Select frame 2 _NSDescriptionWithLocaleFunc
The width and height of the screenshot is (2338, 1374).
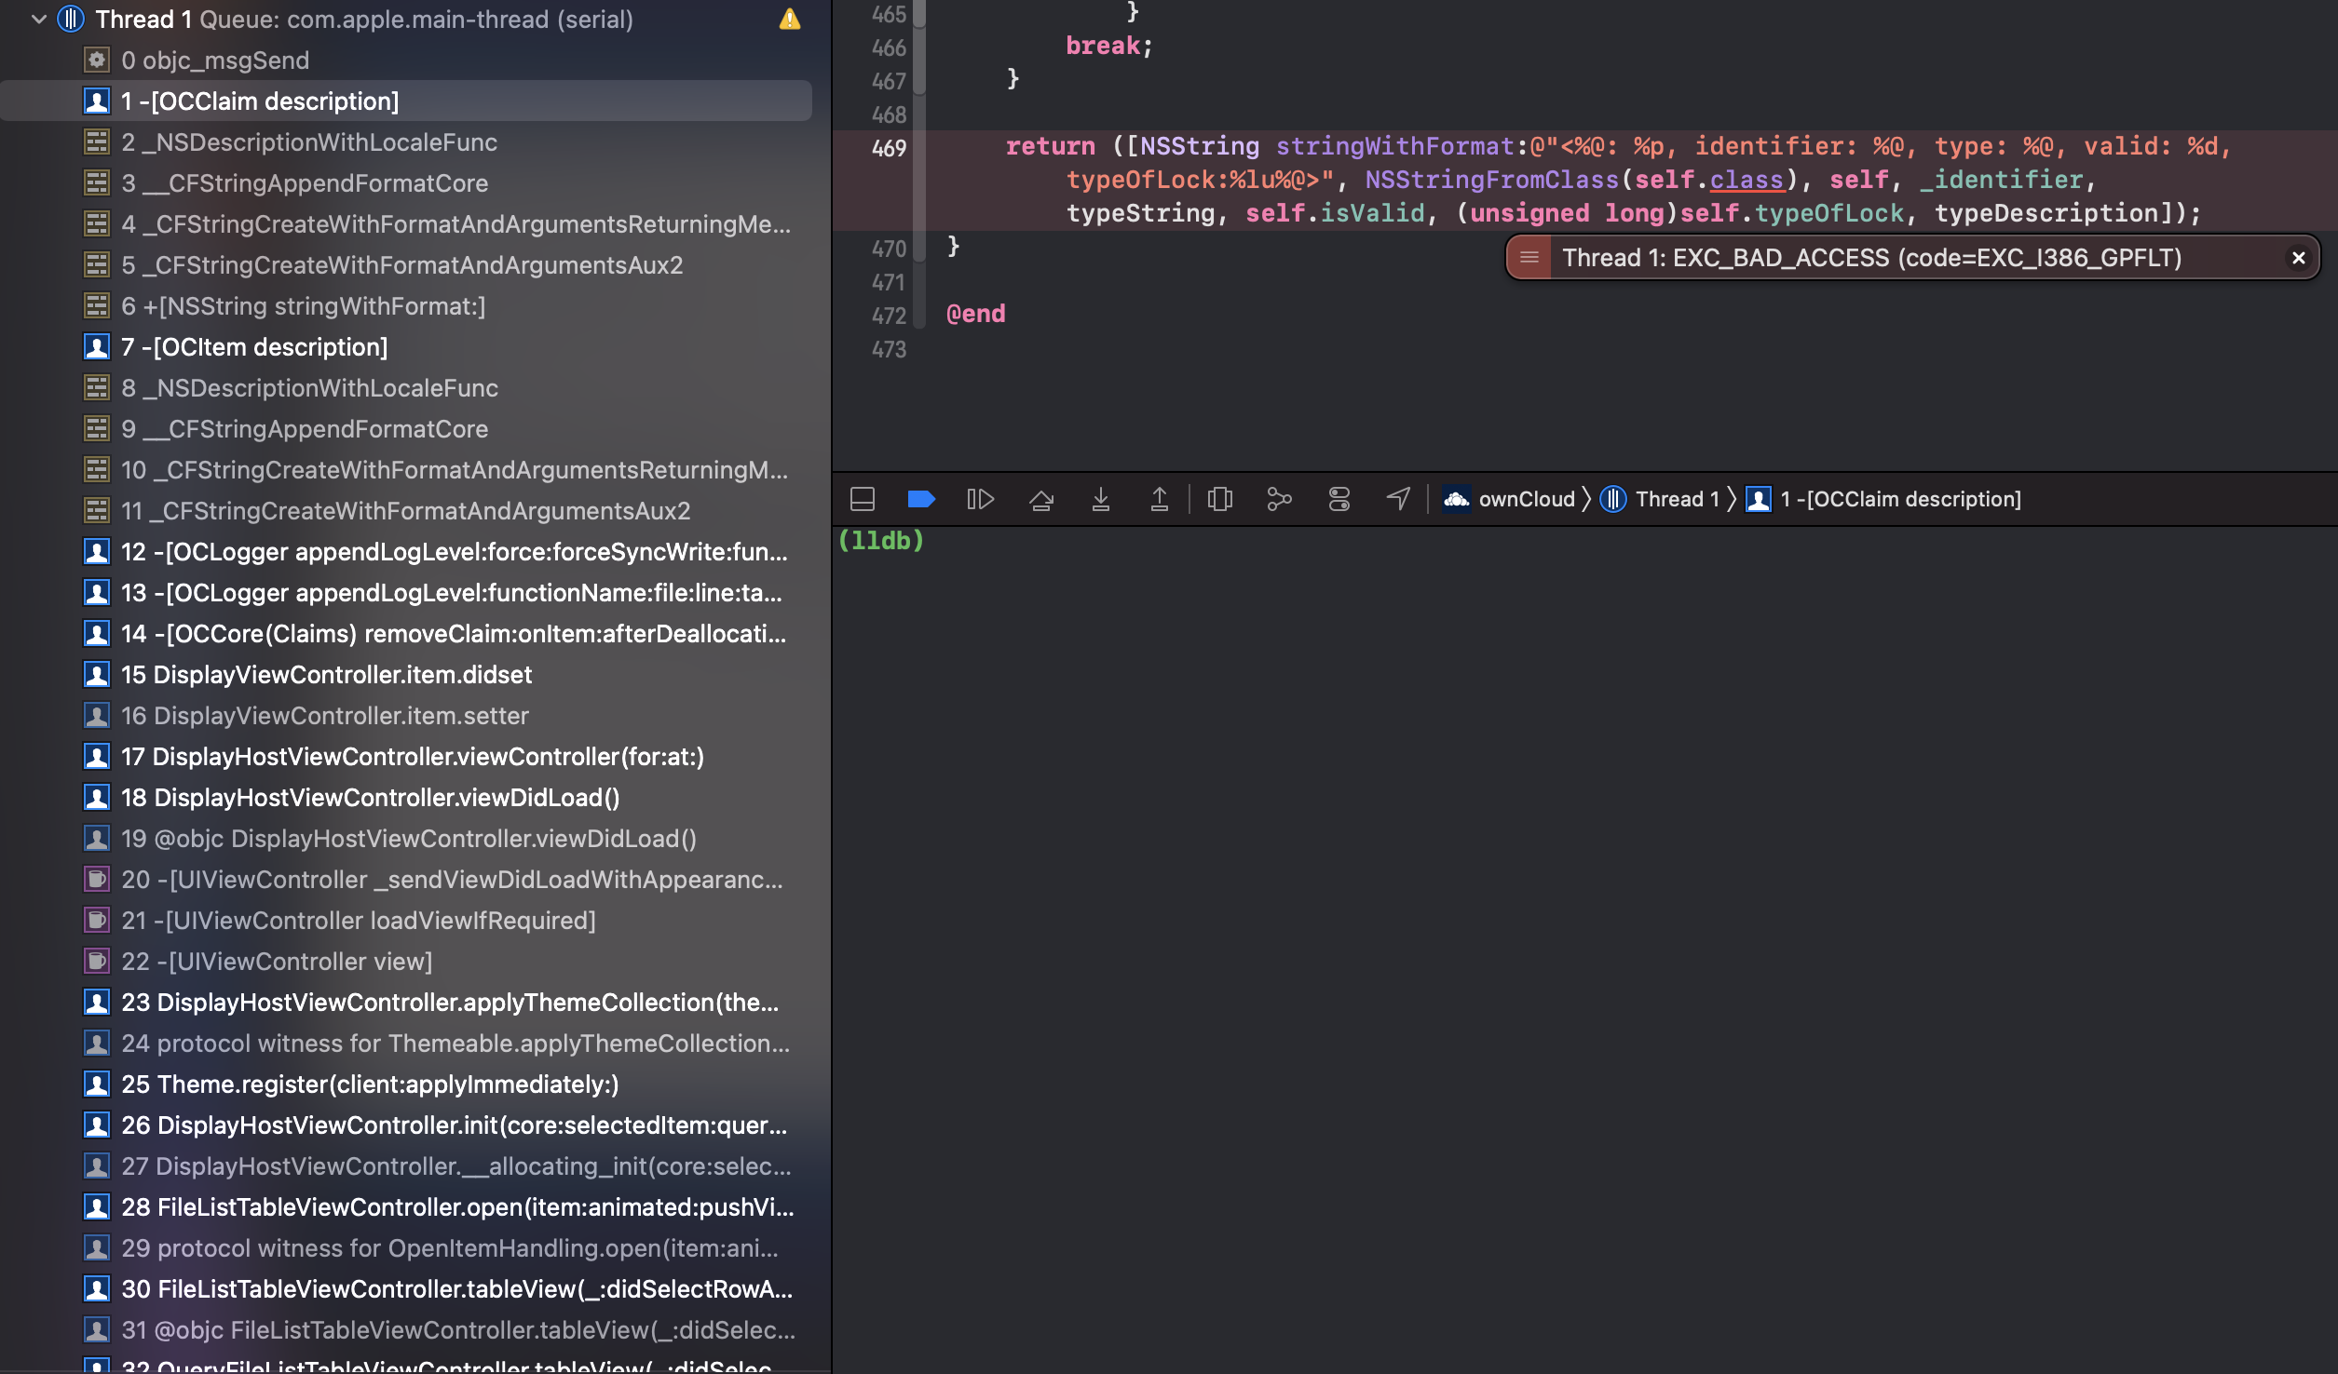(406, 142)
